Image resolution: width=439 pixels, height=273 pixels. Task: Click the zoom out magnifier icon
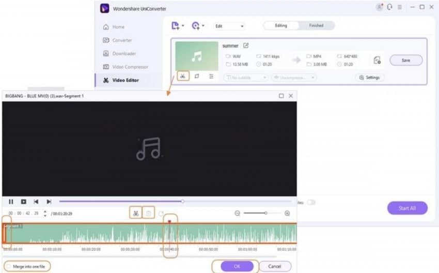click(x=238, y=214)
